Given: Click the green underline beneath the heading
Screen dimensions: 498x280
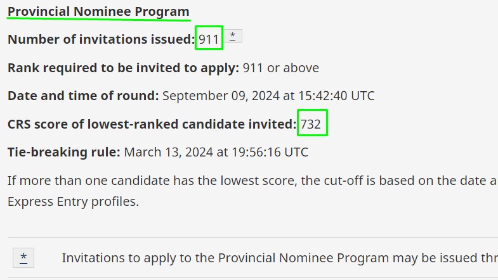Looking at the screenshot, I should coord(98,20).
